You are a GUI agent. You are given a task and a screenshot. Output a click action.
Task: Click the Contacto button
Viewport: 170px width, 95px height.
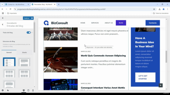tap(153, 23)
